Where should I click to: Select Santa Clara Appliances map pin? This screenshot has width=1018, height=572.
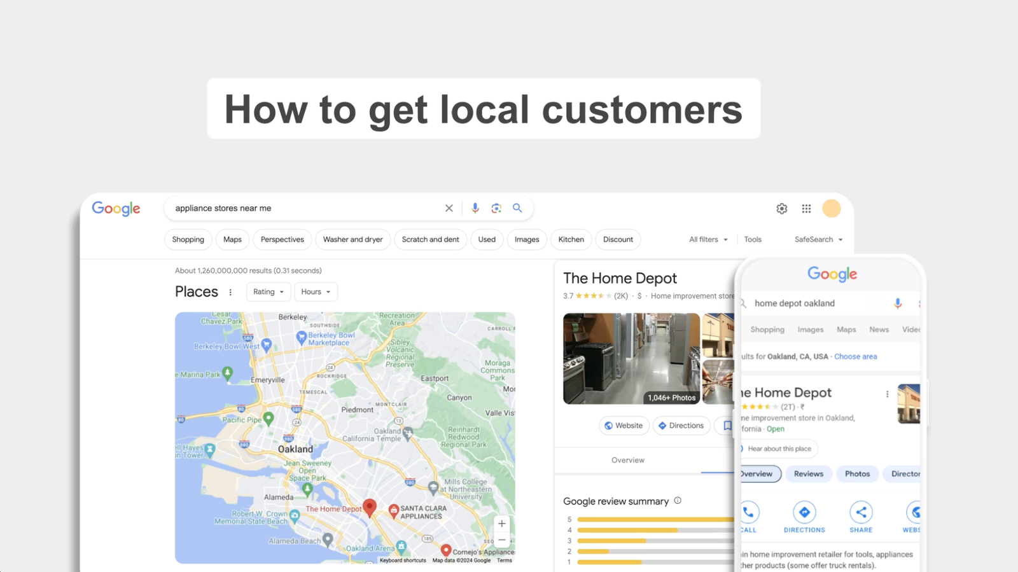394,510
